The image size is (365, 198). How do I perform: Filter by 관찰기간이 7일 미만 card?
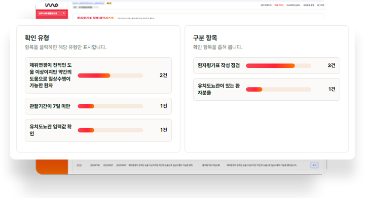tap(98, 106)
